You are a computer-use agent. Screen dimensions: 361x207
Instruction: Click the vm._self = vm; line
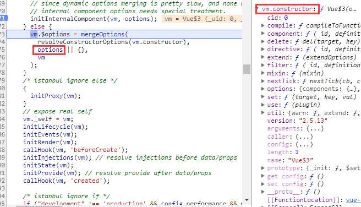48,119
